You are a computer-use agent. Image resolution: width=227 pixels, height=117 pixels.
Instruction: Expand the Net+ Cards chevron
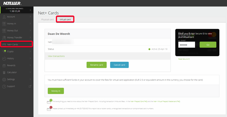point(30,44)
